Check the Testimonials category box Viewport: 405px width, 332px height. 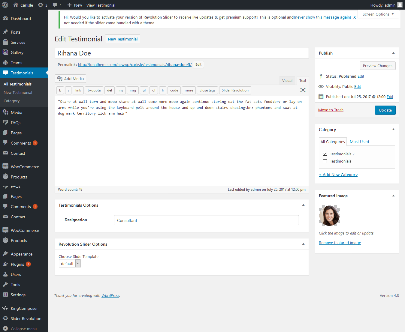tap(325, 161)
